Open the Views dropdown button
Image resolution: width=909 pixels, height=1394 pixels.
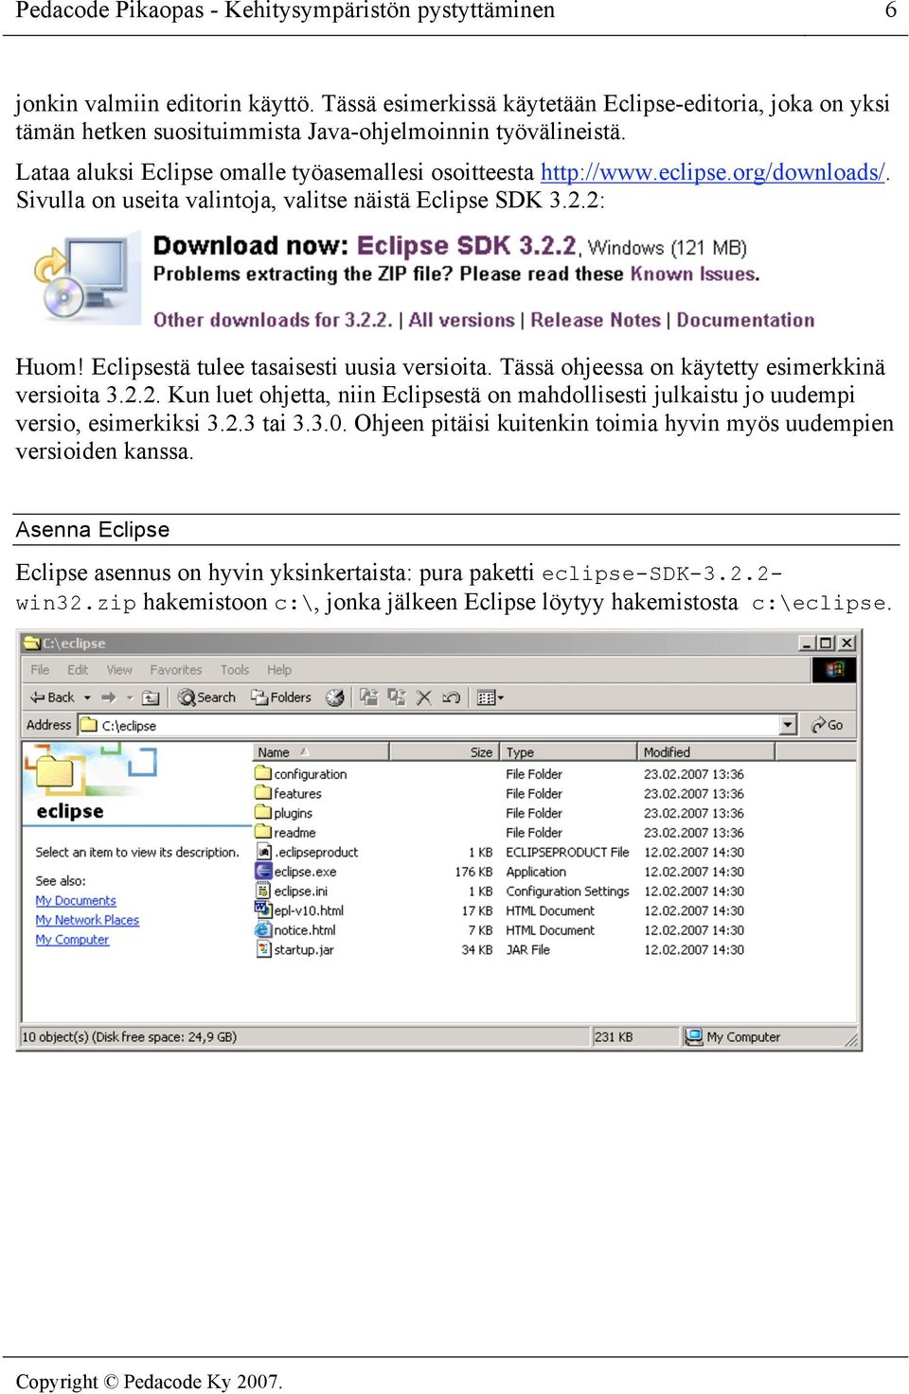[x=490, y=697]
